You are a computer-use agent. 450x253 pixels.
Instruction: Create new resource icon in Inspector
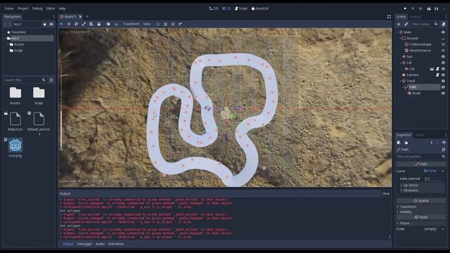[x=399, y=143]
